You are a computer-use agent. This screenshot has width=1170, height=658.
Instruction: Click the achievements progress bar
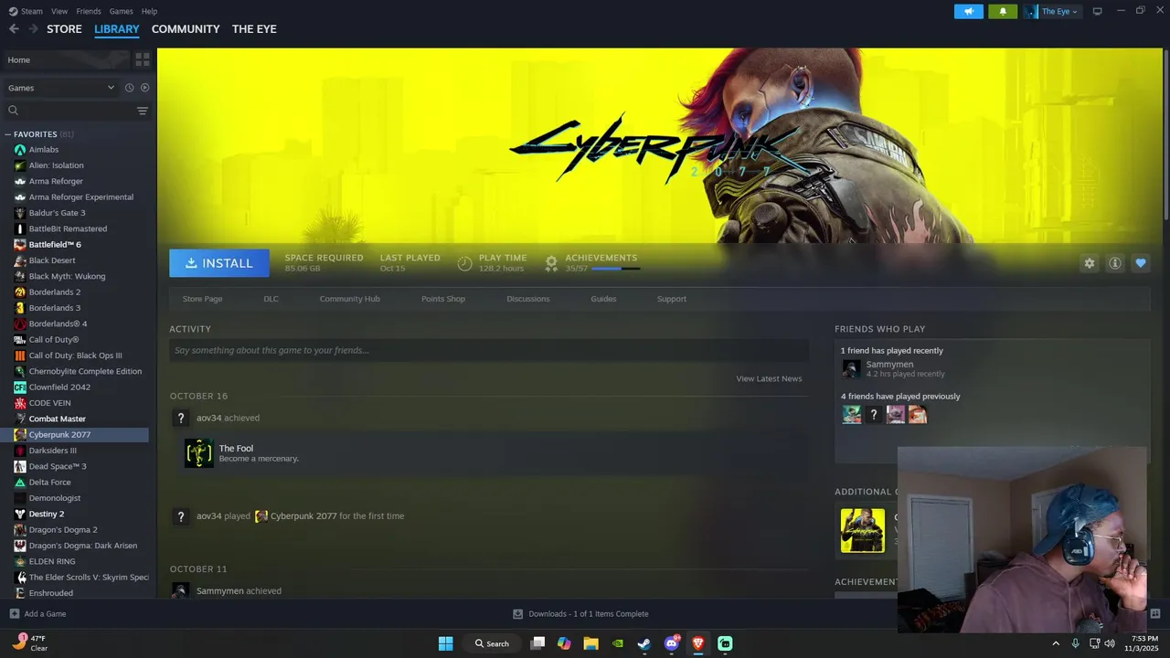(615, 269)
